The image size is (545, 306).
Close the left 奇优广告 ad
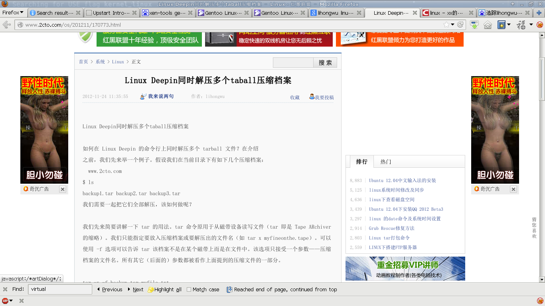[x=63, y=189]
